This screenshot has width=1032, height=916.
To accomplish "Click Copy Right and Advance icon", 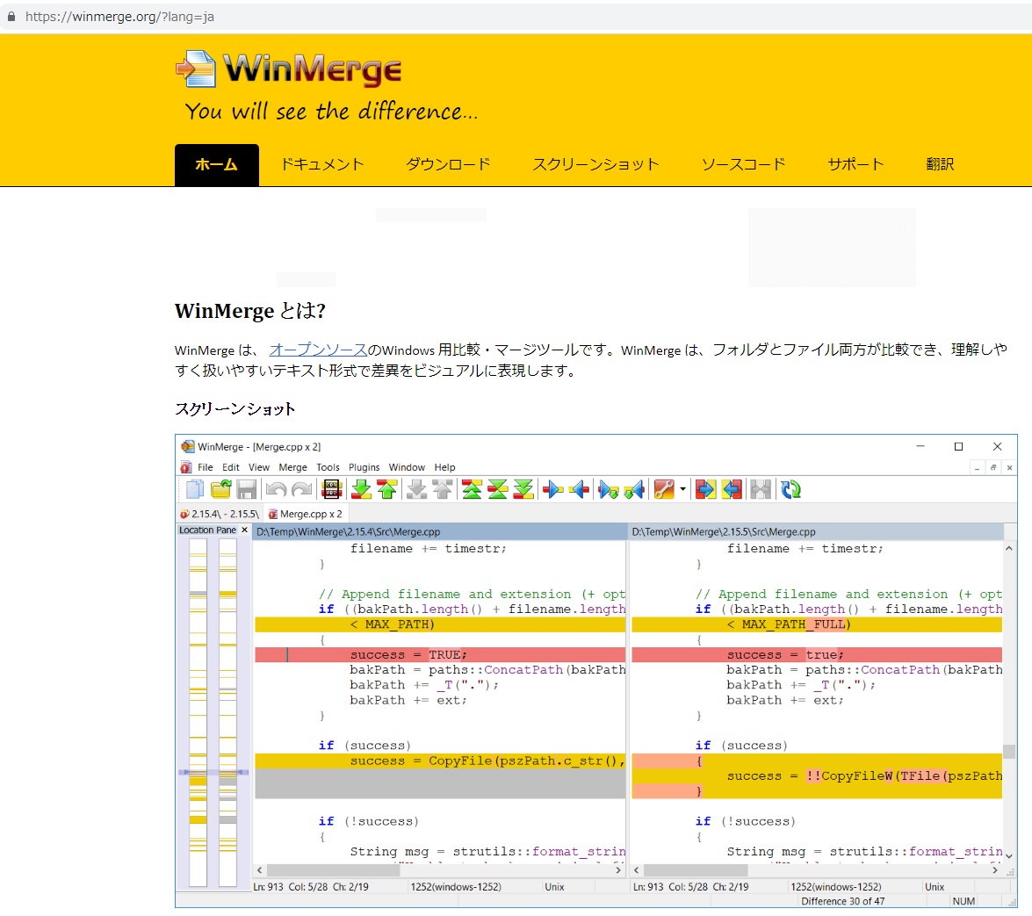I will (609, 489).
